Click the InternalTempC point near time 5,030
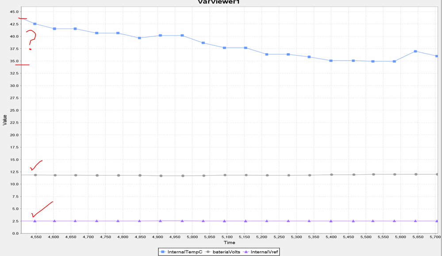 tap(203, 43)
